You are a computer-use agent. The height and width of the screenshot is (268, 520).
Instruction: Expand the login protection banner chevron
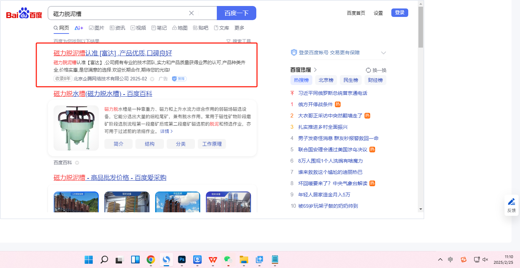pyautogui.click(x=384, y=53)
